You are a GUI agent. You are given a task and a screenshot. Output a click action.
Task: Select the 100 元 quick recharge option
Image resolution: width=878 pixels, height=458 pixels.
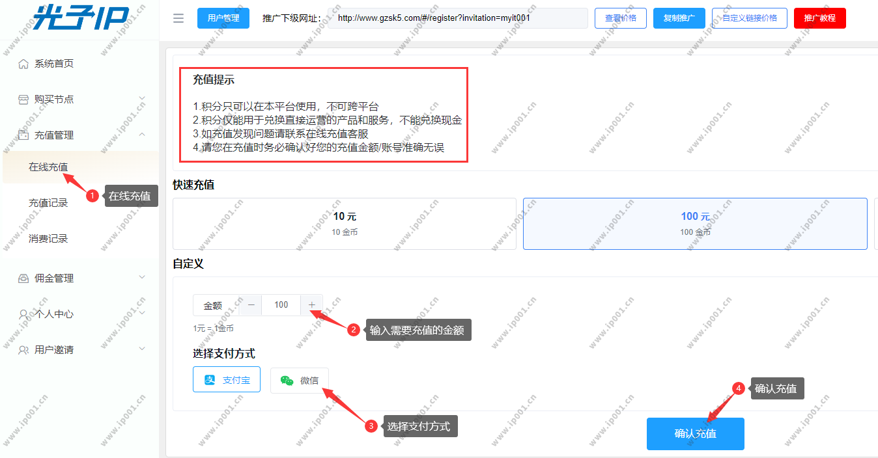[x=695, y=224]
